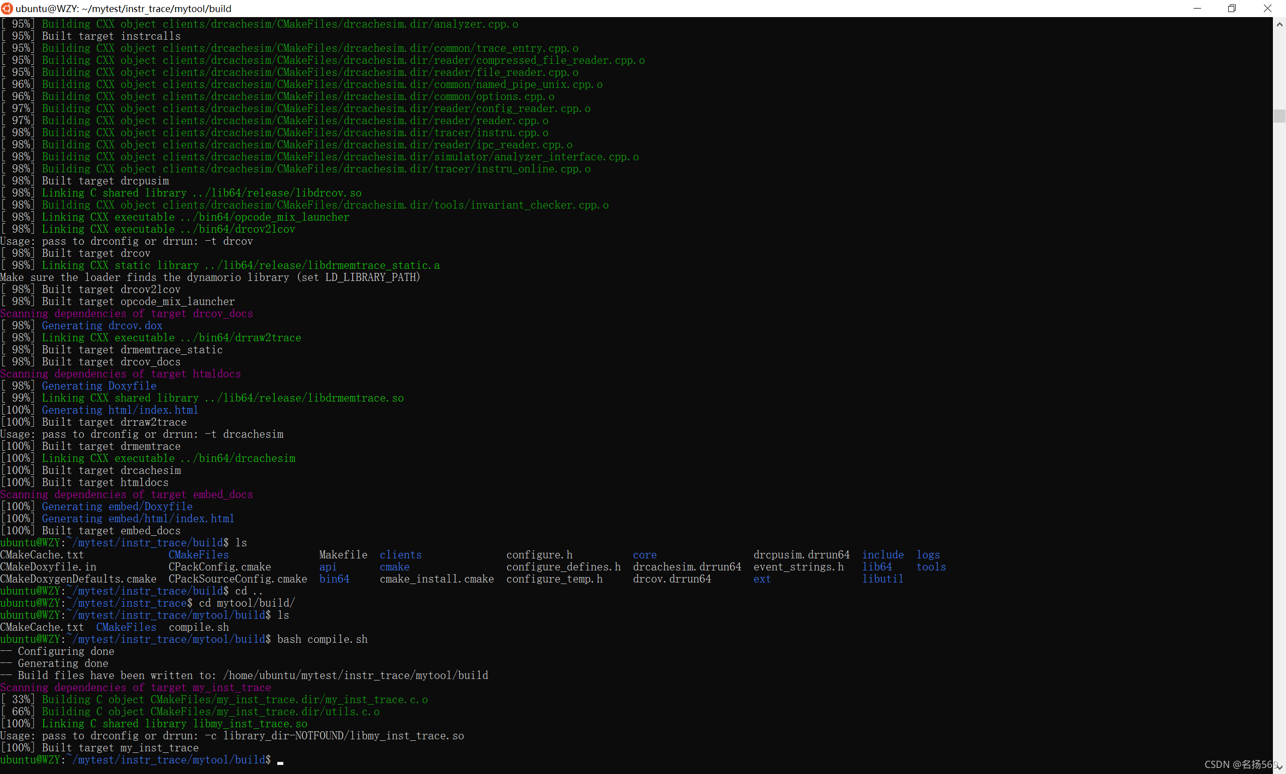The width and height of the screenshot is (1286, 774).
Task: Click the blue clients directory name
Action: pos(400,555)
